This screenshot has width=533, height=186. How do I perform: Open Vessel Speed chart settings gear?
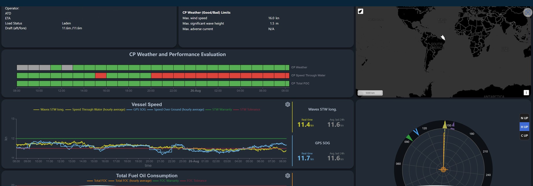288,104
